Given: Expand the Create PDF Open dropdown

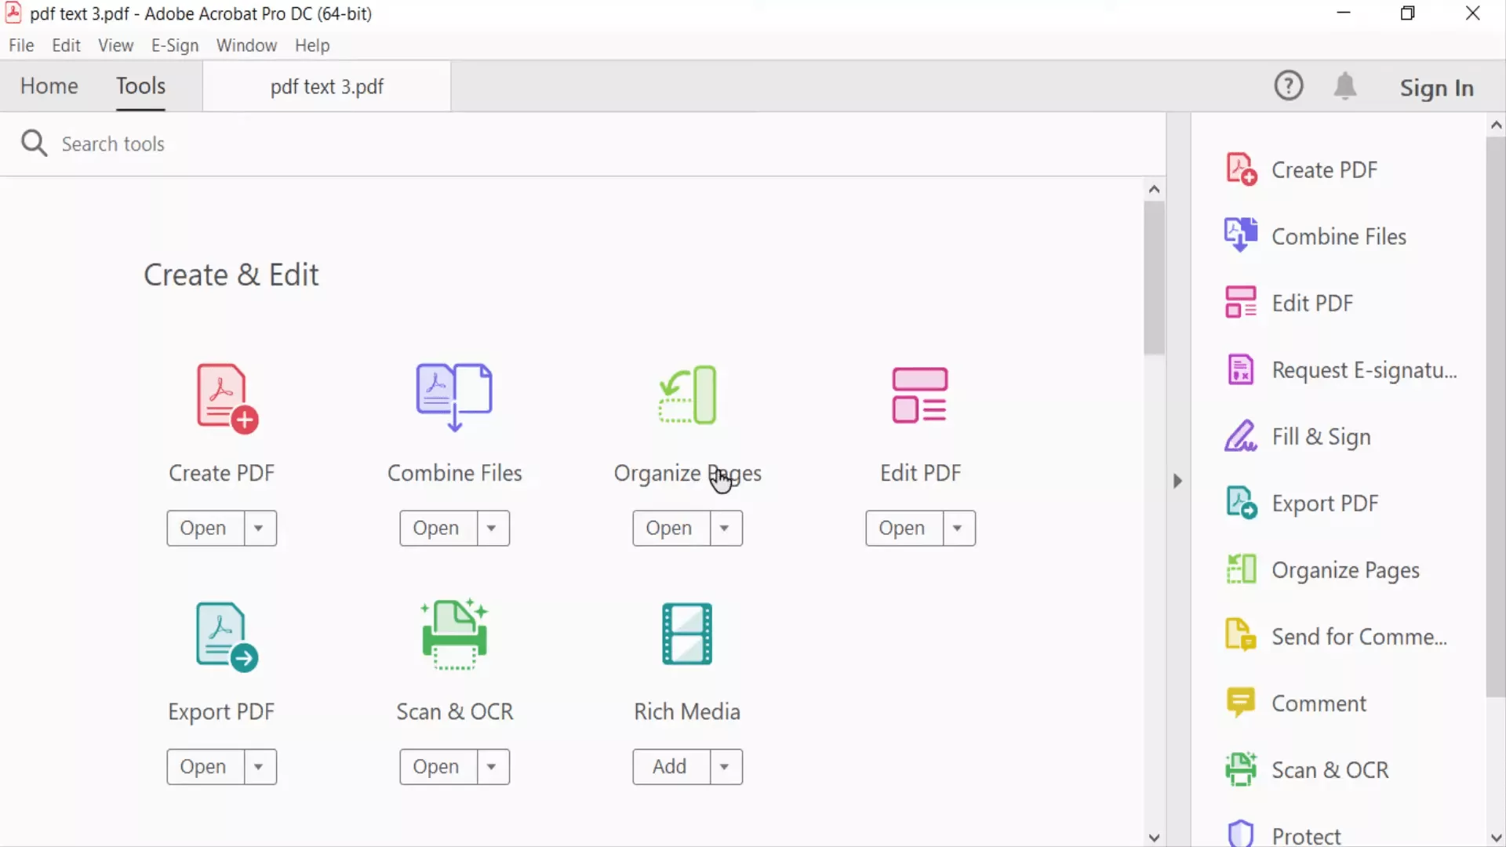Looking at the screenshot, I should point(259,528).
